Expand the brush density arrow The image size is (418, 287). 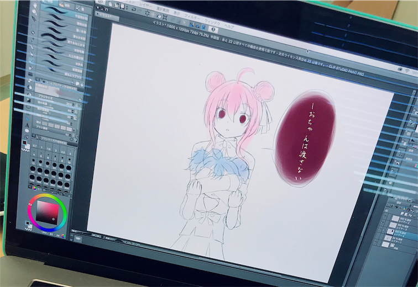(x=74, y=130)
